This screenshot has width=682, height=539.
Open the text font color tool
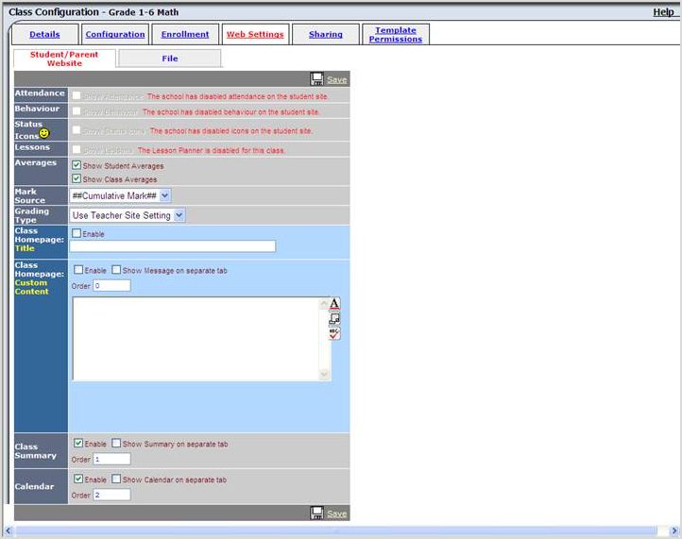point(334,304)
